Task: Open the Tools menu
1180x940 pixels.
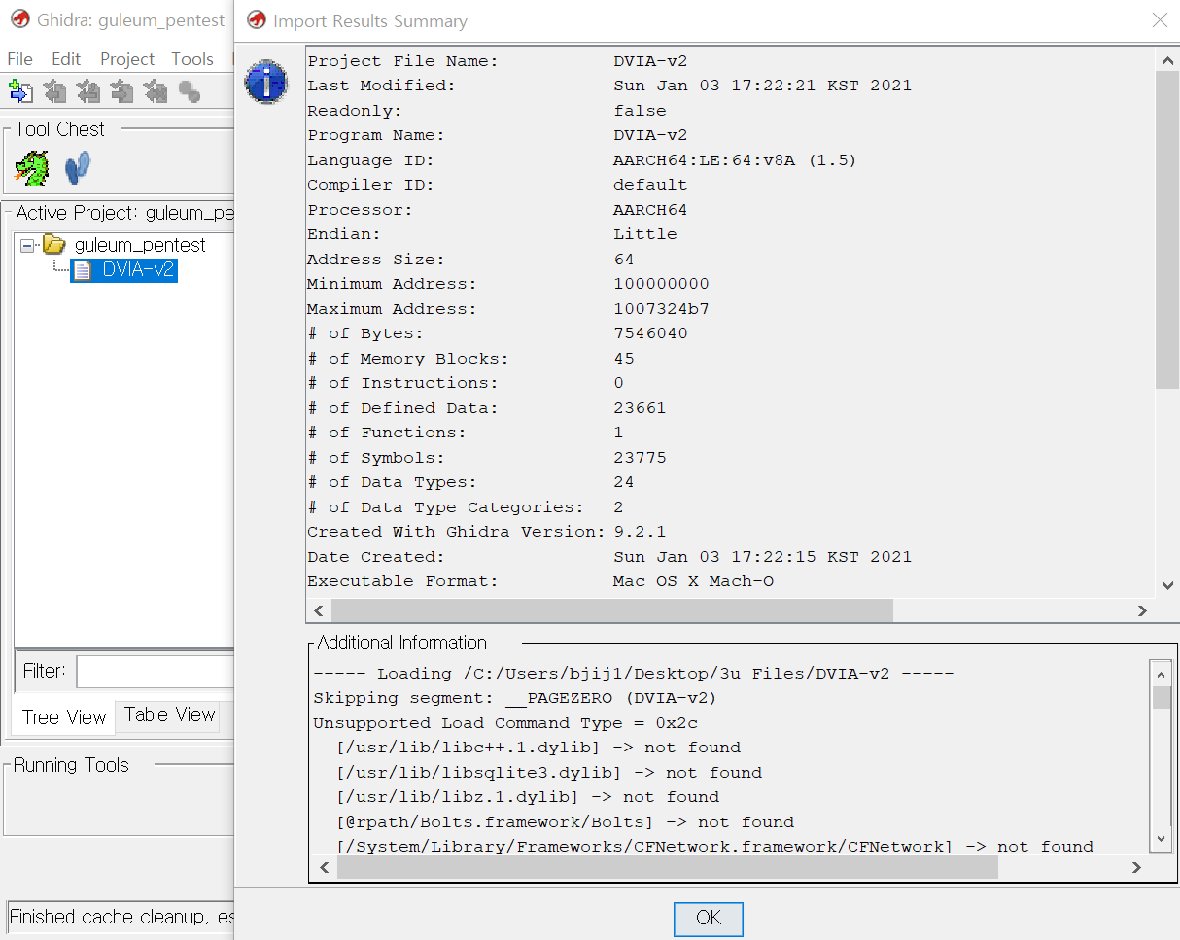Action: pyautogui.click(x=192, y=59)
